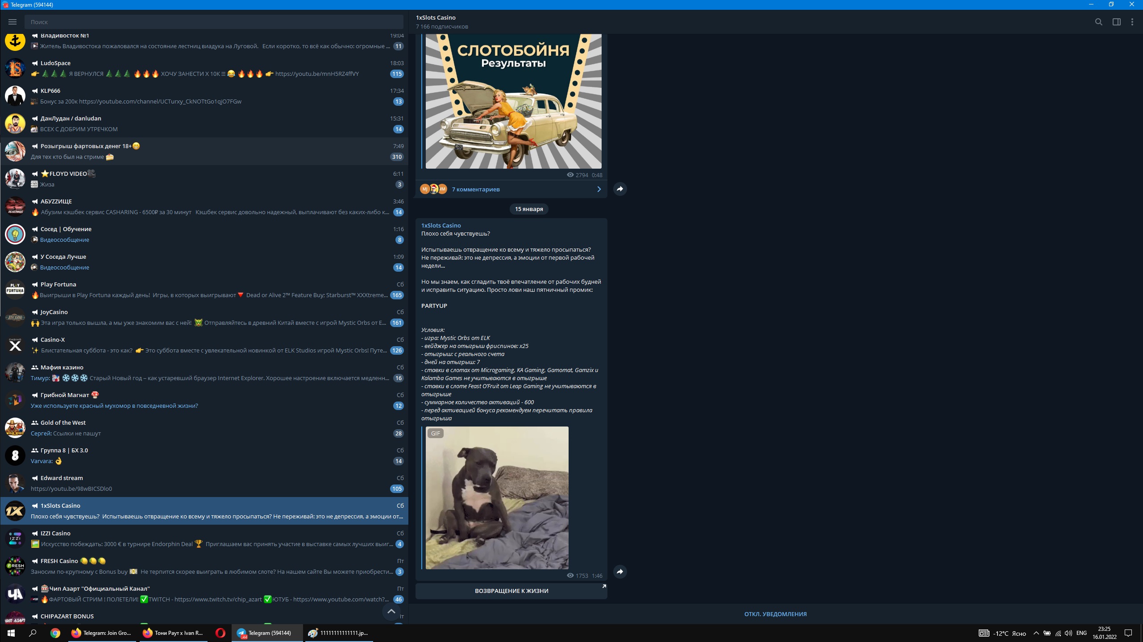This screenshot has width=1143, height=642.
Task: Select the JoyCasino chat
Action: (204, 317)
